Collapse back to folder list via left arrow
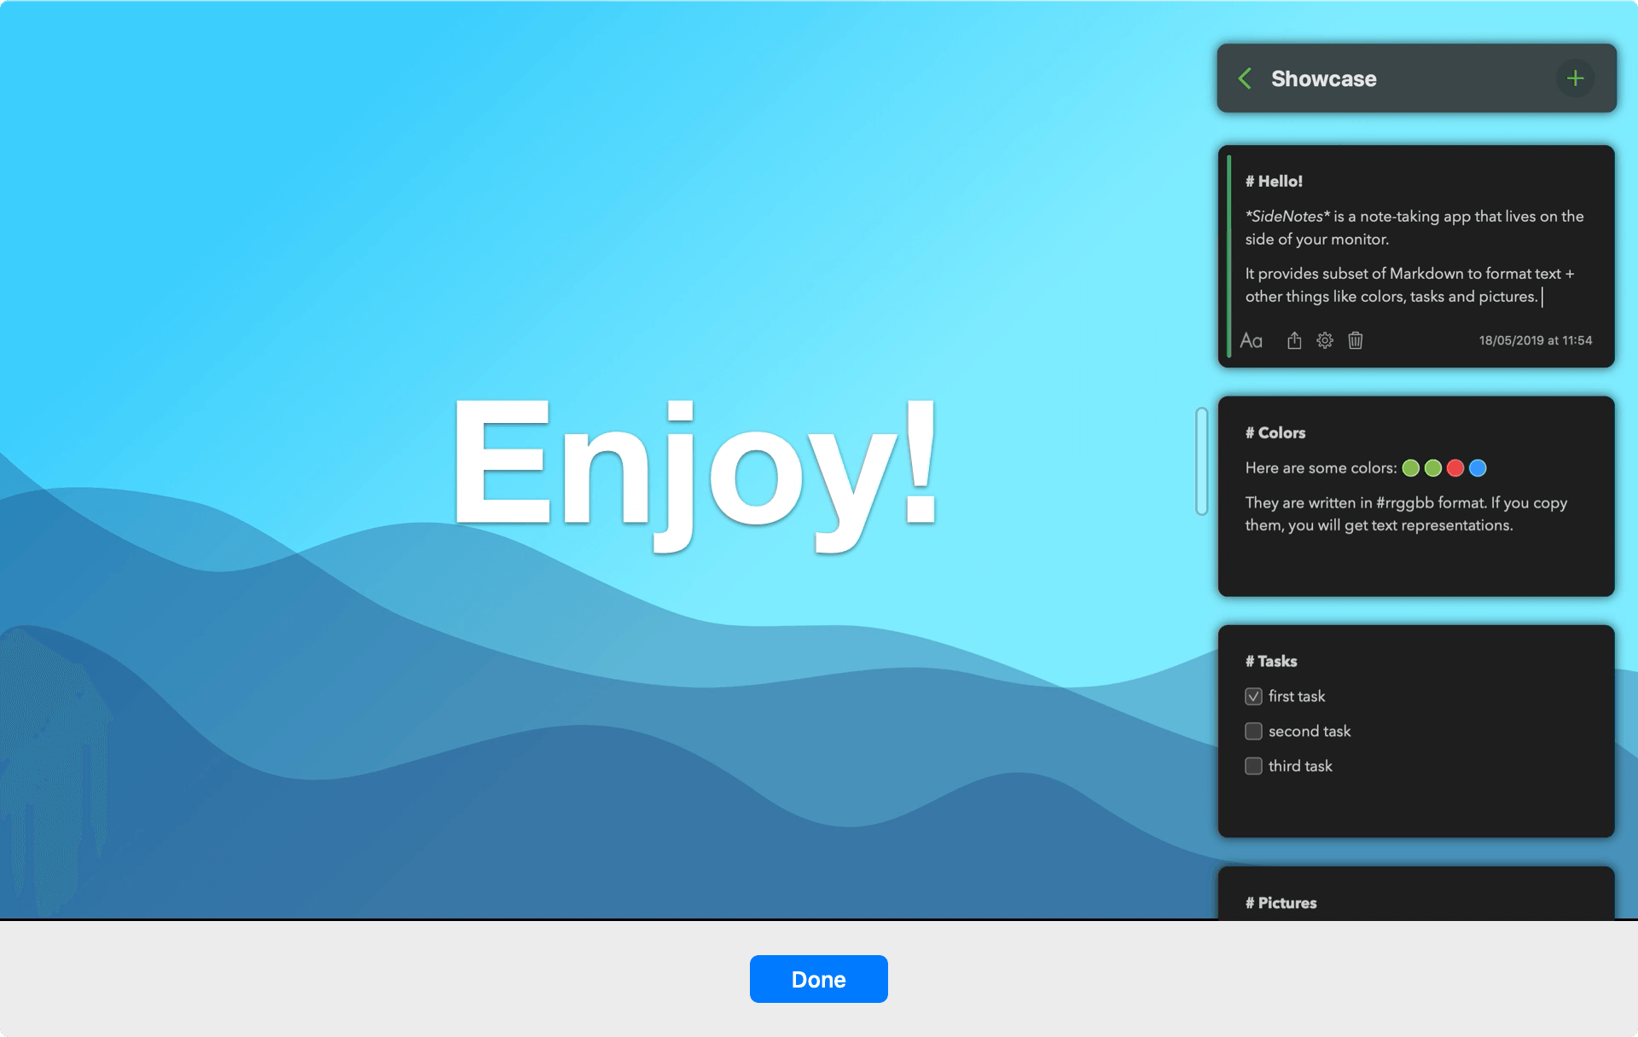The image size is (1638, 1037). [x=1246, y=78]
